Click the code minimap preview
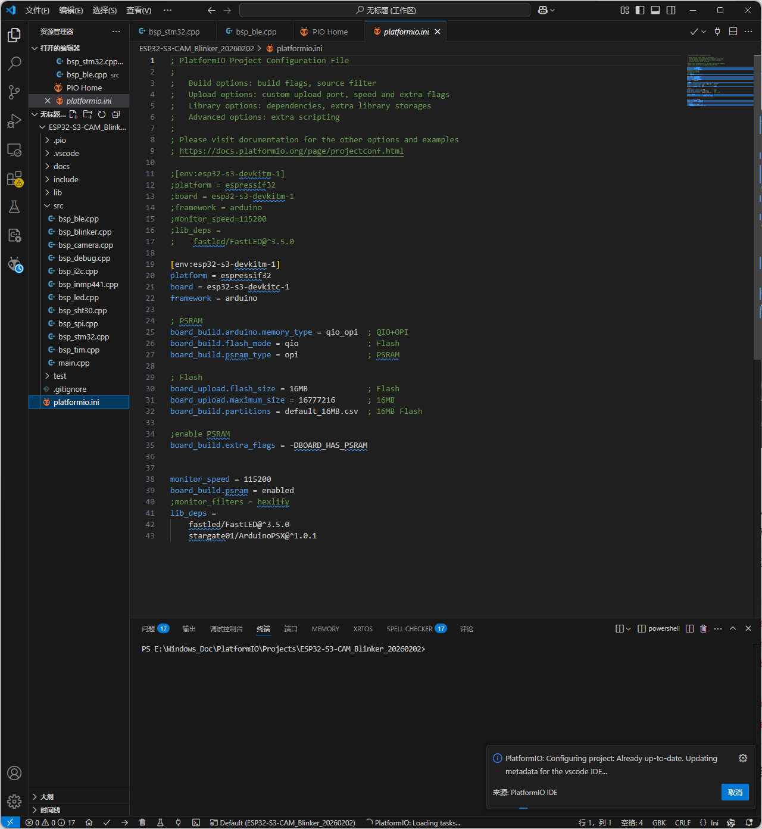The width and height of the screenshot is (762, 829). [719, 80]
